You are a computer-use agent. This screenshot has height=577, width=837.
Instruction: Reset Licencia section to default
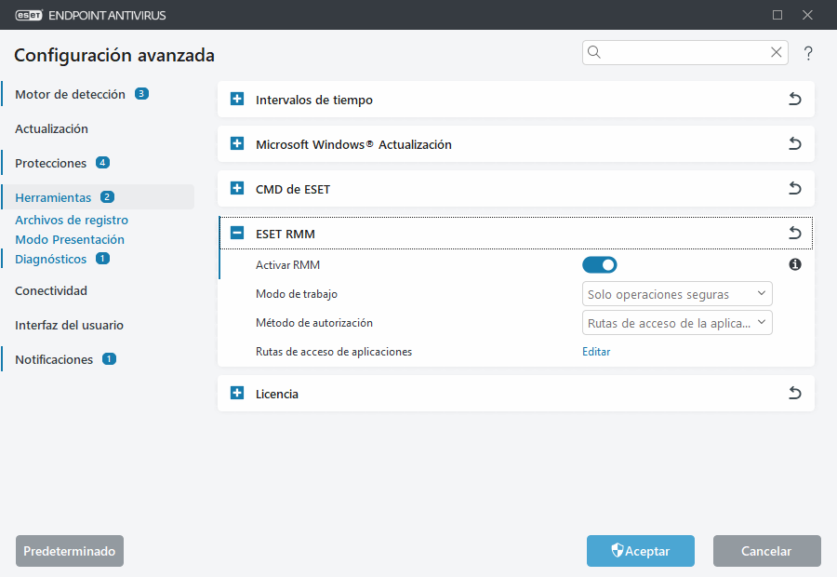pos(795,394)
